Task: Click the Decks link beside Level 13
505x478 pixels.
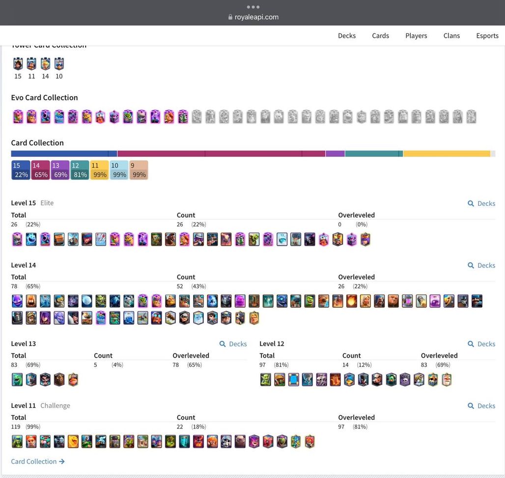Action: pyautogui.click(x=233, y=344)
